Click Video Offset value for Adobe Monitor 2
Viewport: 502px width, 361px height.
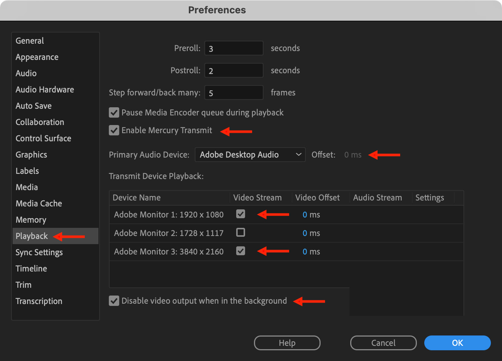coord(311,233)
